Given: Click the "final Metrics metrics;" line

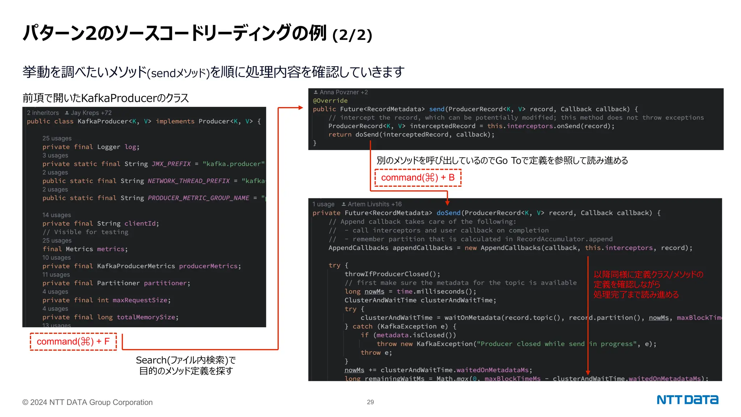Looking at the screenshot, I should click(x=85, y=249).
